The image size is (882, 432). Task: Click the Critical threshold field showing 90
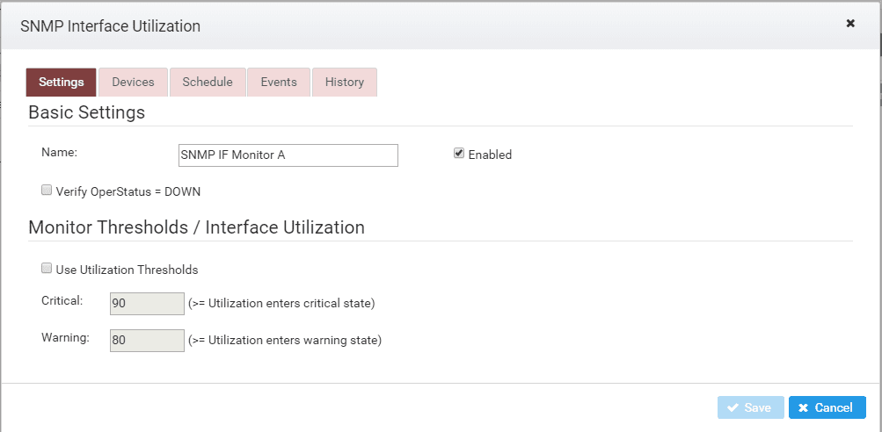point(148,303)
